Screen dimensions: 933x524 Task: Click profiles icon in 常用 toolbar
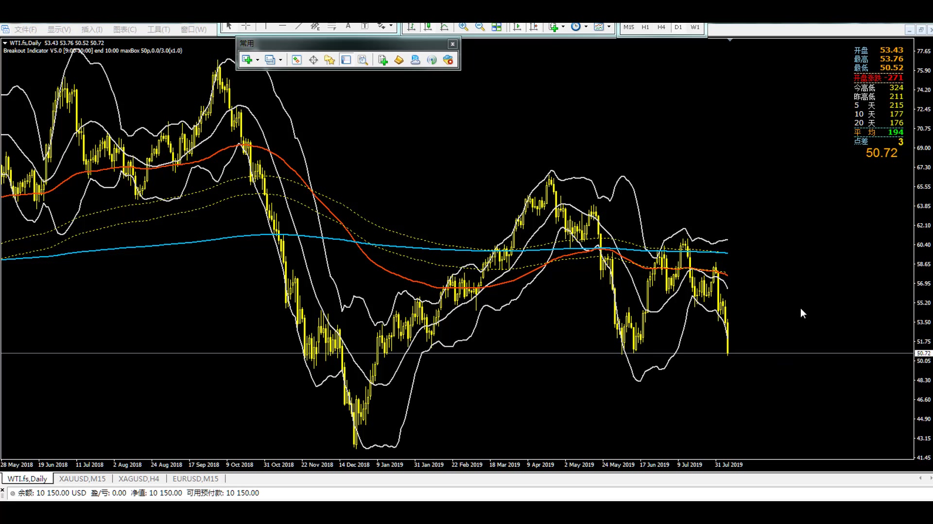coord(270,60)
